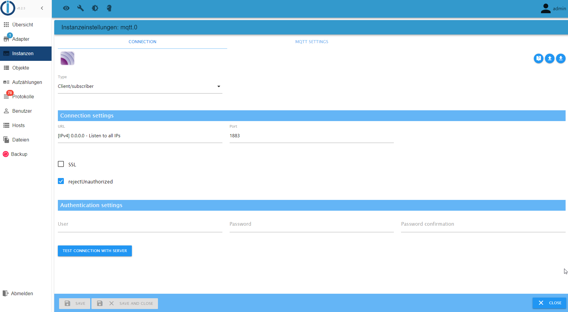Click the CLOSE button
Image resolution: width=568 pixels, height=312 pixels.
pos(549,303)
